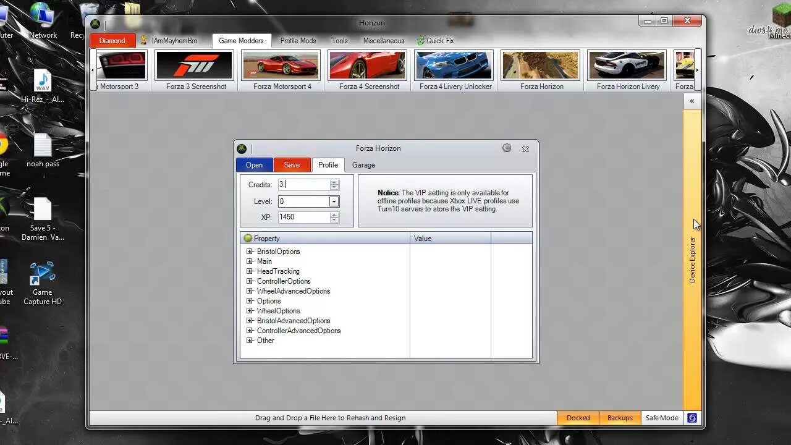Toggle Safe Mode in status bar

point(662,418)
